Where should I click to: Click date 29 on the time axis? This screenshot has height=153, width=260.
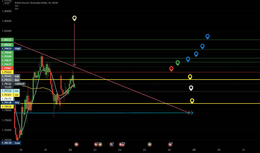pos(194,150)
